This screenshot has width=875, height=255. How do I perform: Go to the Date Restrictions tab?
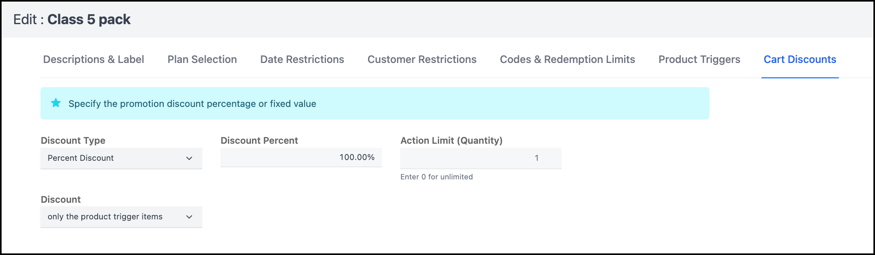pyautogui.click(x=302, y=59)
